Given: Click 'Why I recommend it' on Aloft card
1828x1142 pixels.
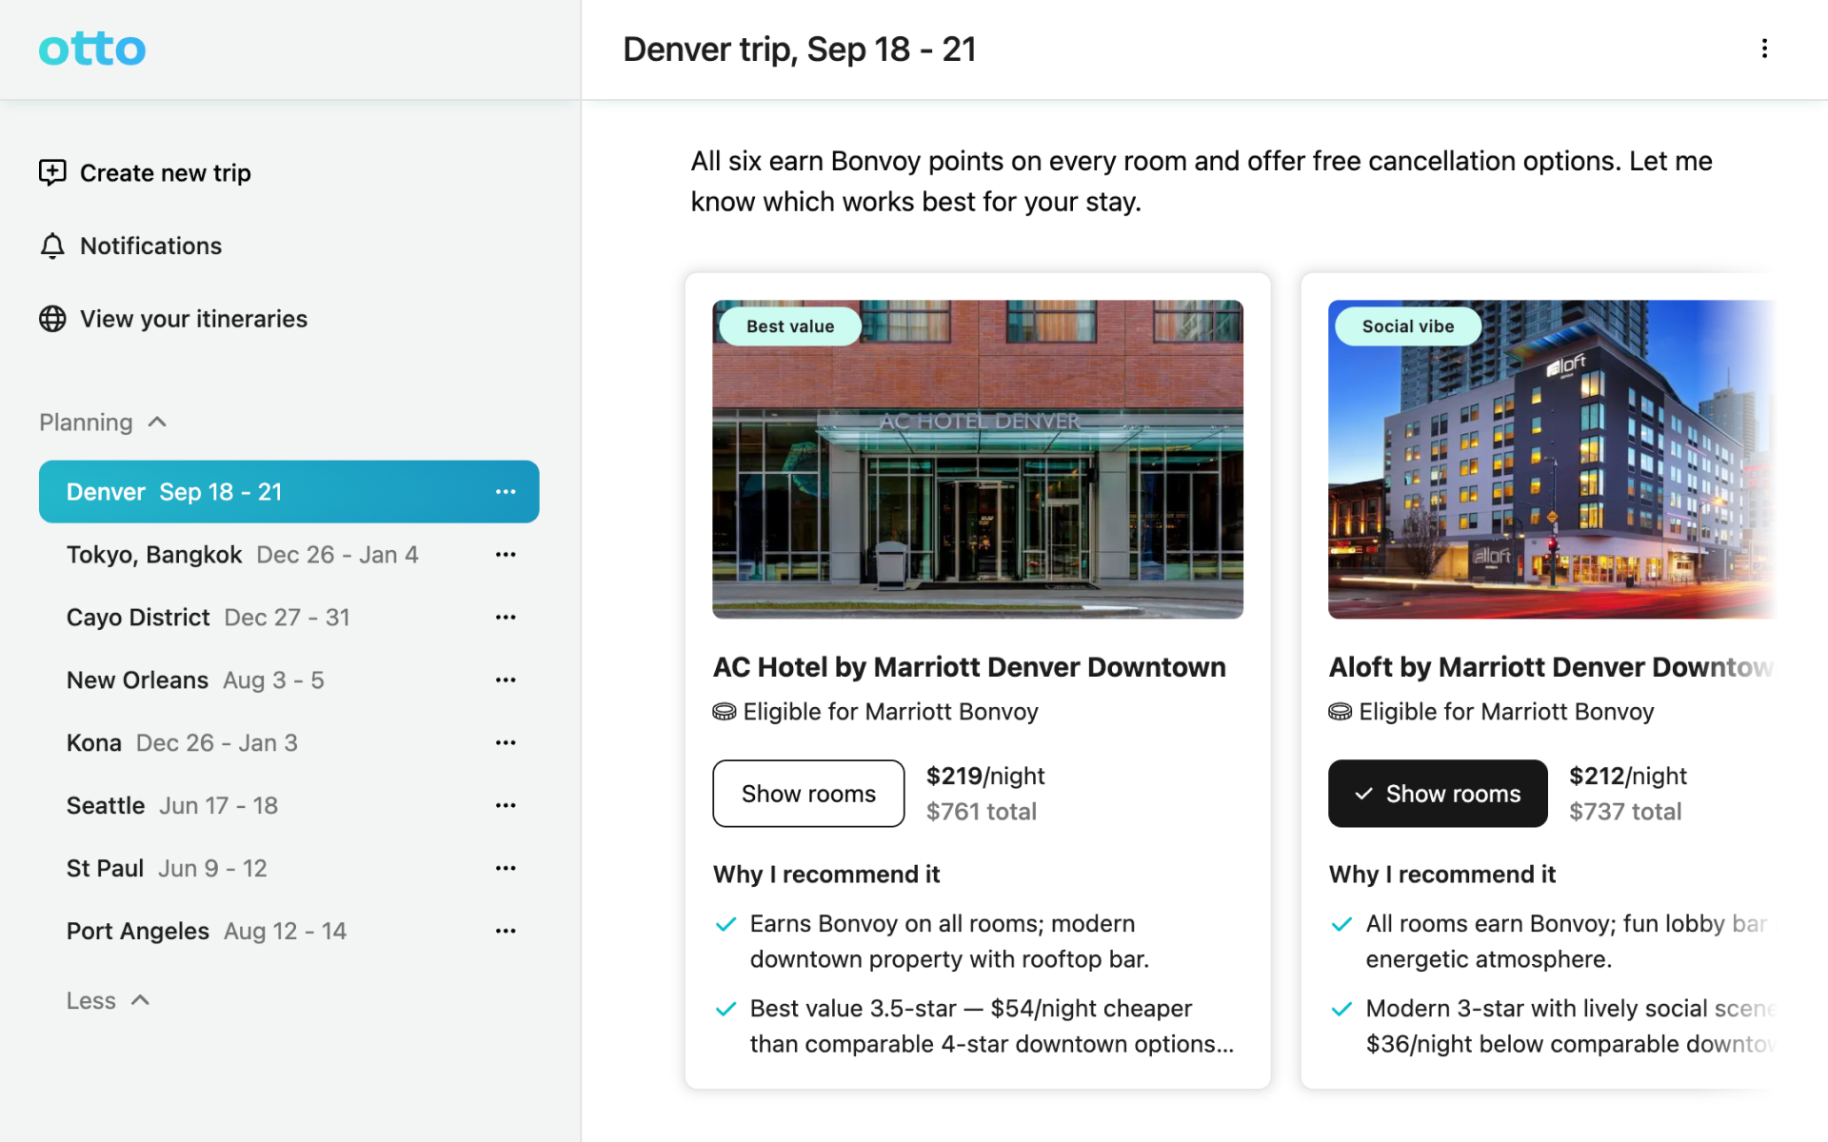Looking at the screenshot, I should pos(1442,875).
